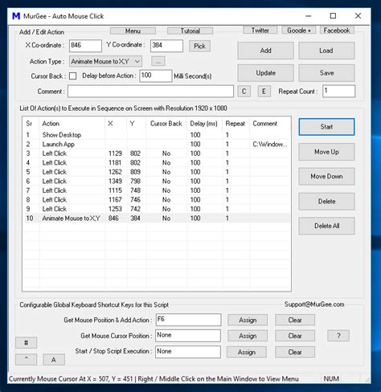
Task: Click the Twitter button
Action: point(260,31)
